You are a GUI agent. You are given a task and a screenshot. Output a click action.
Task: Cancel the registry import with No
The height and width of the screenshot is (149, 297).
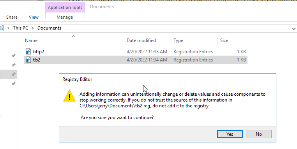pyautogui.click(x=258, y=134)
